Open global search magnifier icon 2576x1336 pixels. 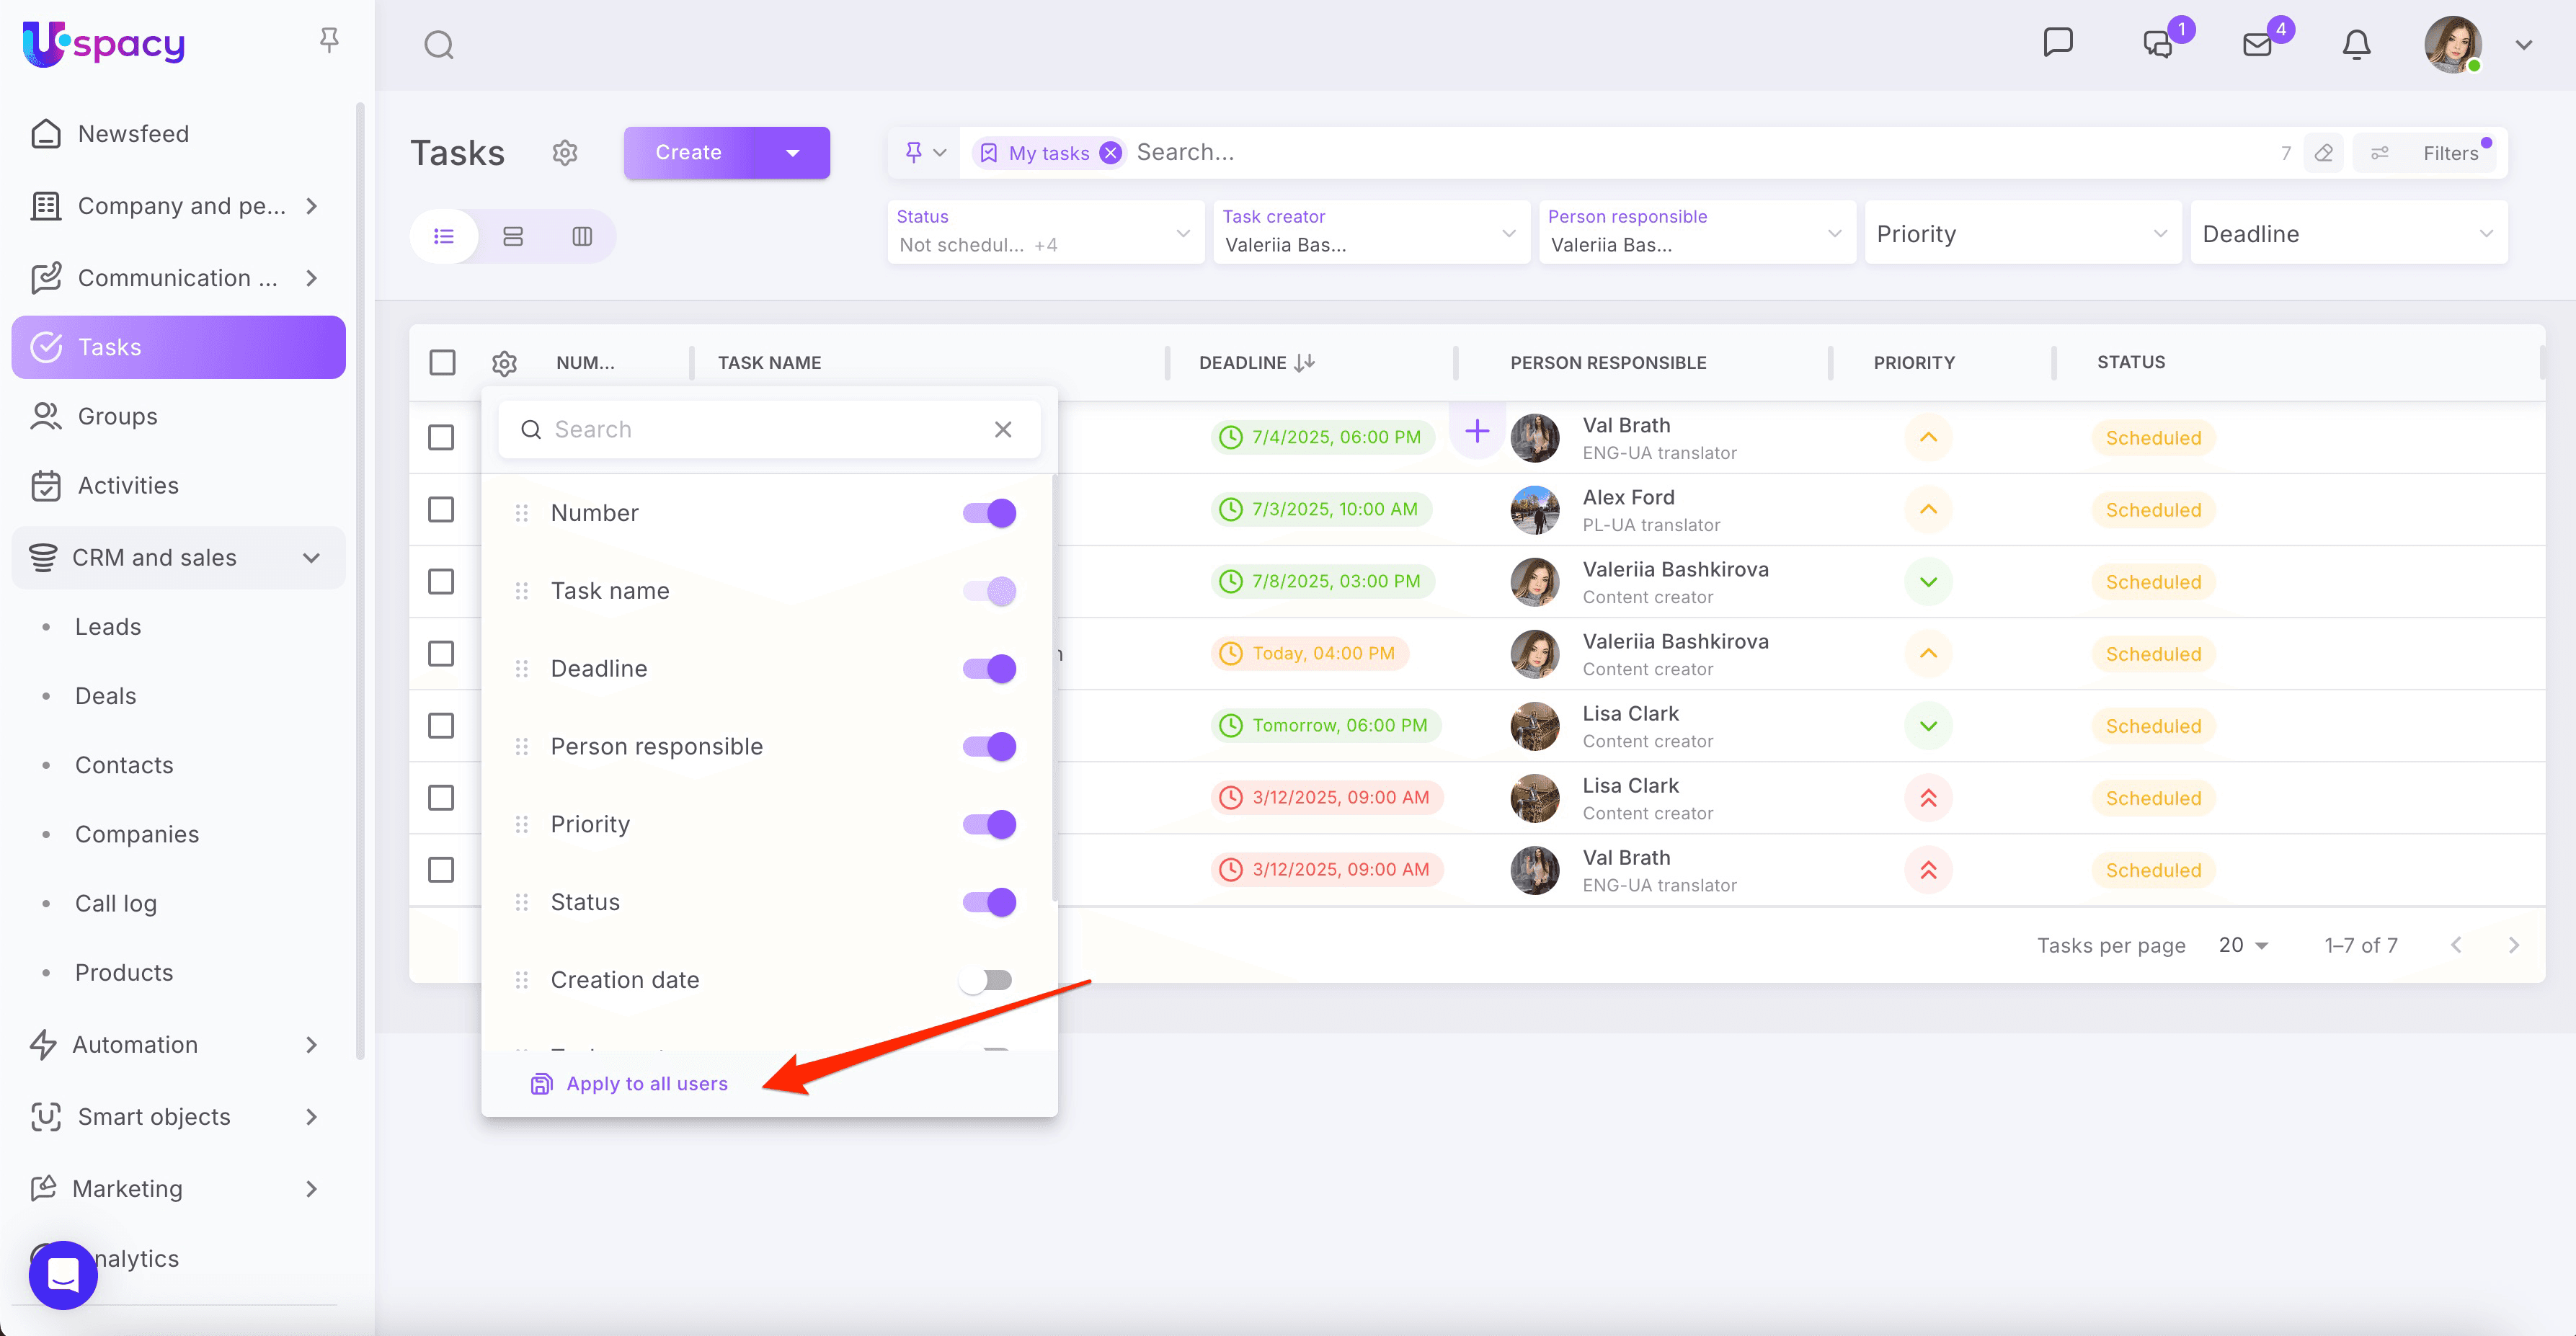pos(439,45)
